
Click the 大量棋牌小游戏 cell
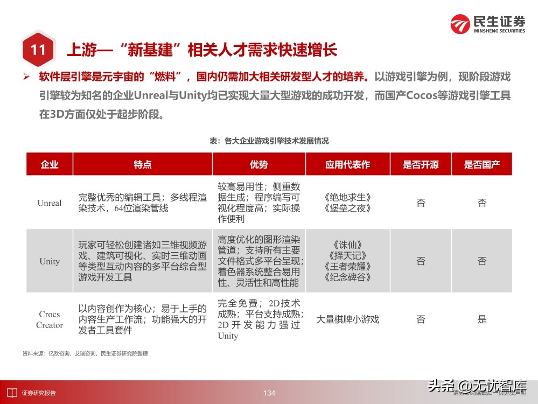coord(347,319)
